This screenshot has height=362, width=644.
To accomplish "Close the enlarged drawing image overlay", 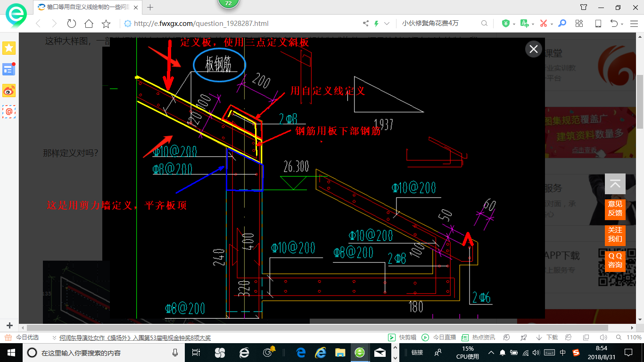I will point(534,49).
